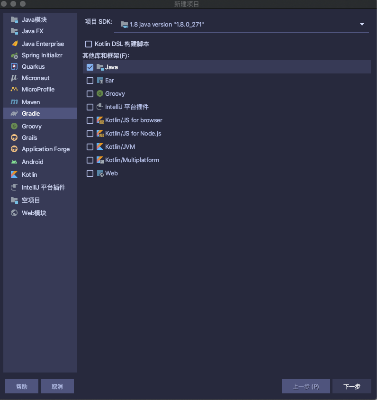Click the Grails label text

click(29, 138)
